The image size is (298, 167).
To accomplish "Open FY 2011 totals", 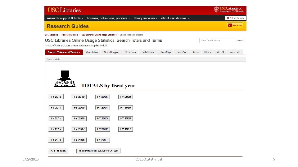I will [56, 140].
